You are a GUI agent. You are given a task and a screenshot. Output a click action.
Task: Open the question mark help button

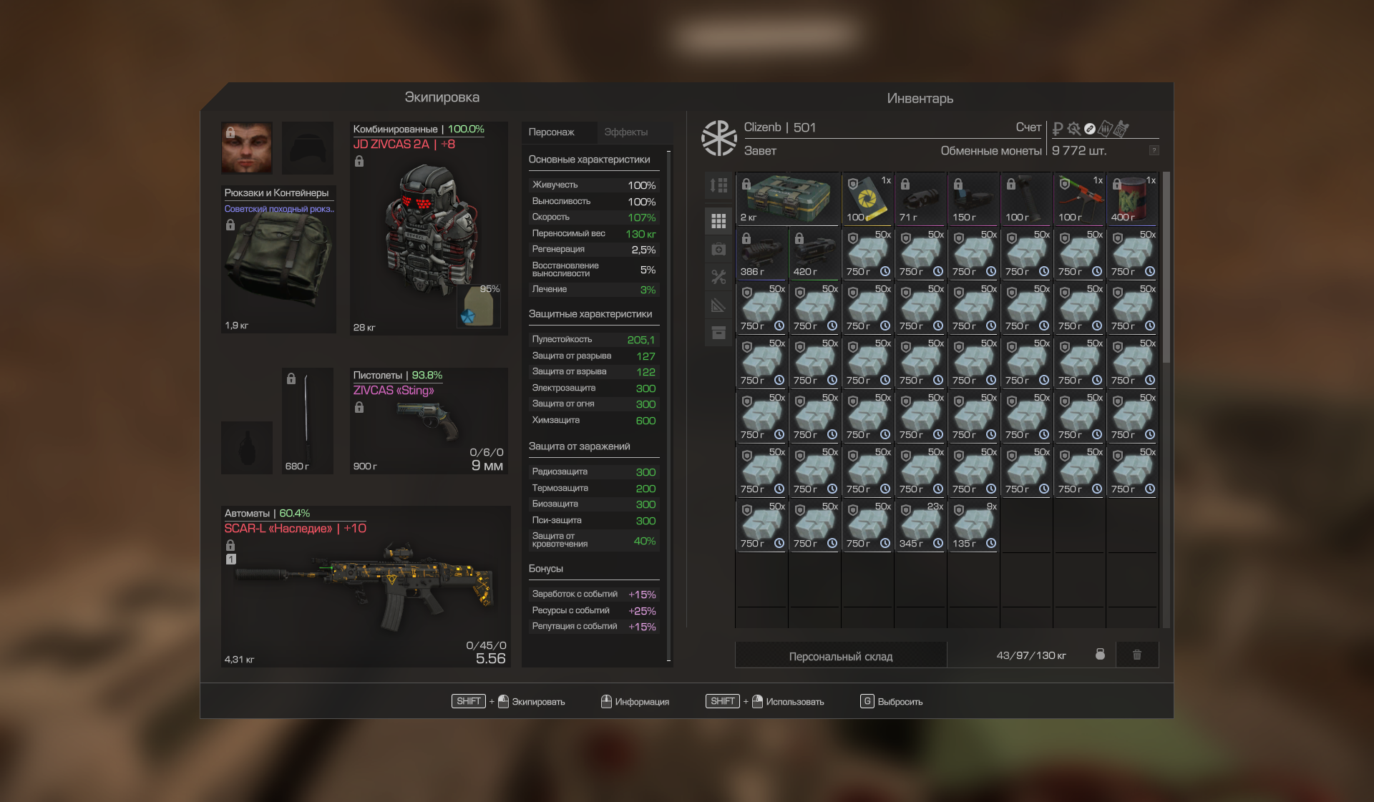[1154, 150]
